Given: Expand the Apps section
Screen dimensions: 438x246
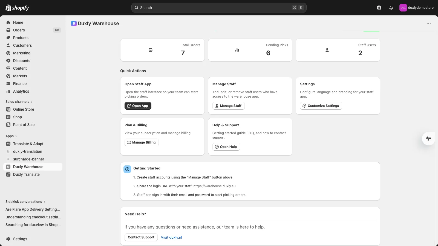Looking at the screenshot, I should 11,136.
